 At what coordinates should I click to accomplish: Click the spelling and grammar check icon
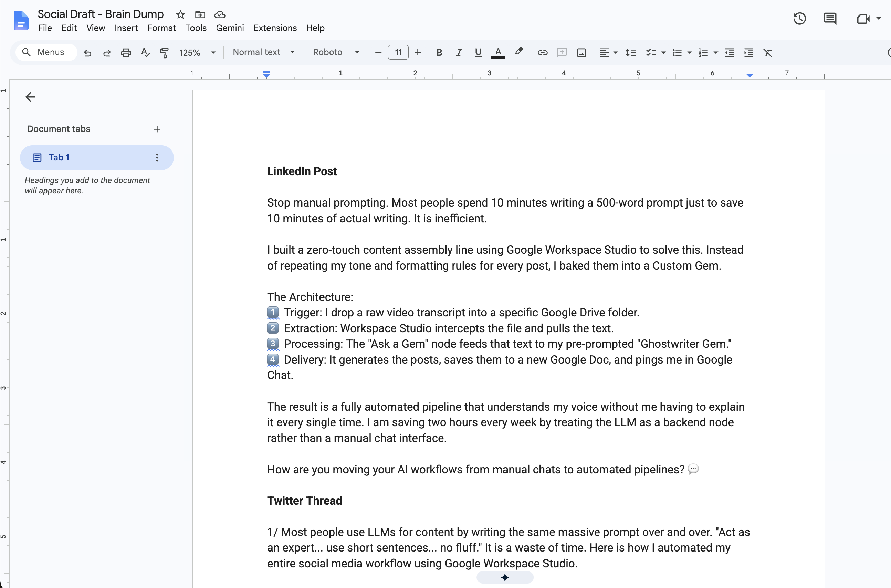pyautogui.click(x=145, y=52)
